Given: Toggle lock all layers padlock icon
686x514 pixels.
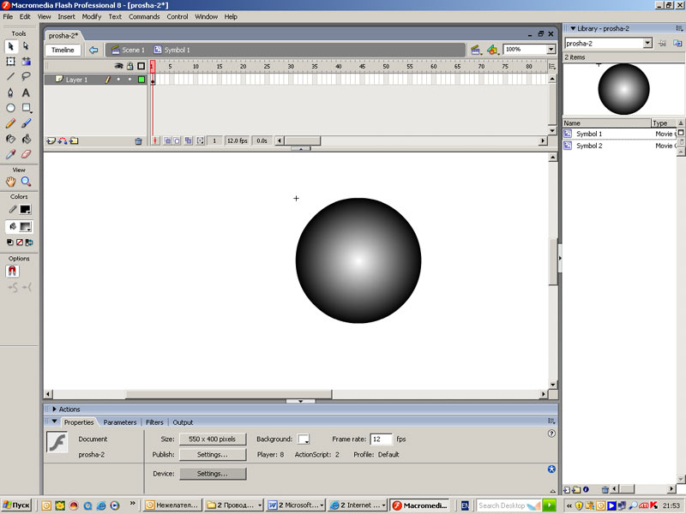Looking at the screenshot, I should (x=129, y=66).
